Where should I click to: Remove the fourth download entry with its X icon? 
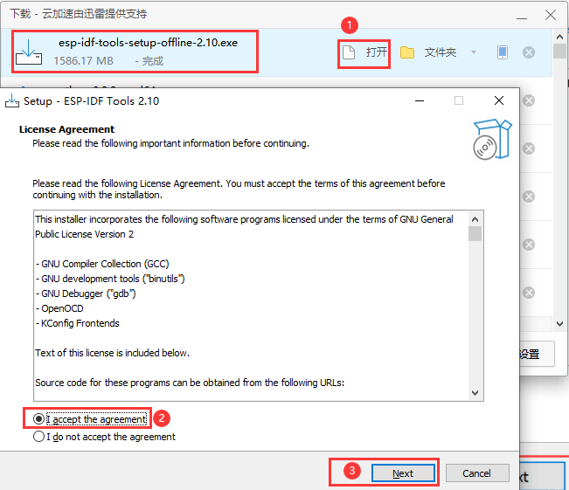529,197
